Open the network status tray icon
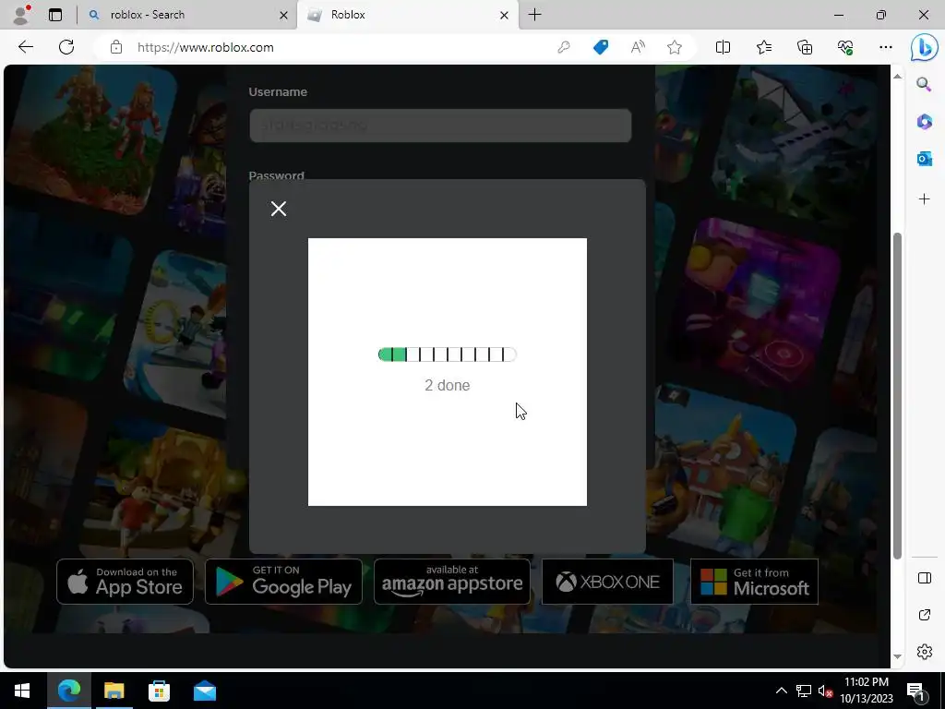This screenshot has width=945, height=709. [804, 691]
